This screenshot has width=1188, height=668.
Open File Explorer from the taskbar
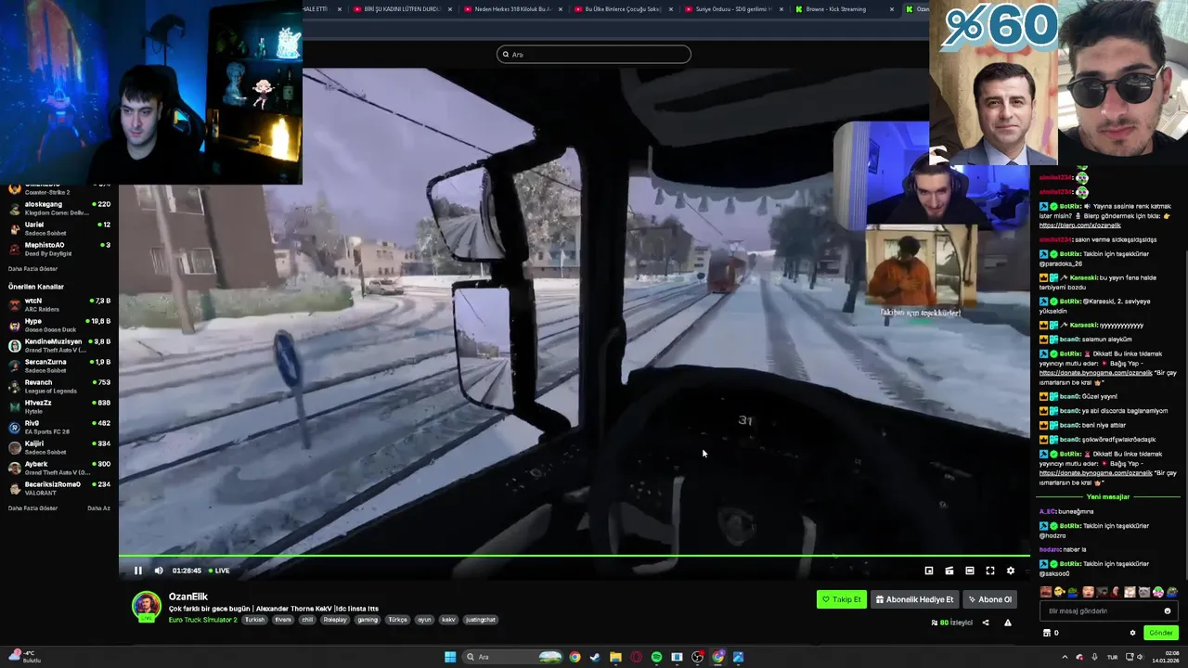(x=615, y=657)
